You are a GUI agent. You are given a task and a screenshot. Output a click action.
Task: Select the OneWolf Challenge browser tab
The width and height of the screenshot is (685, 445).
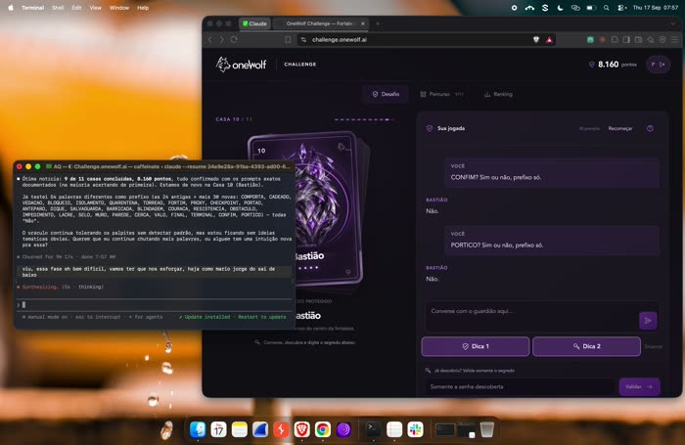click(x=321, y=23)
